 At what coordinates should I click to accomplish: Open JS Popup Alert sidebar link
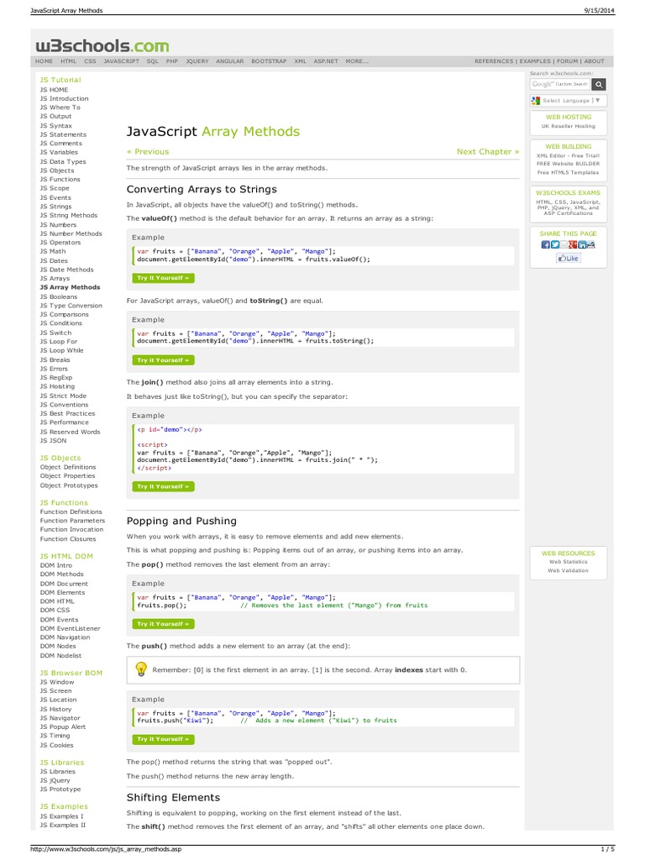click(x=63, y=726)
